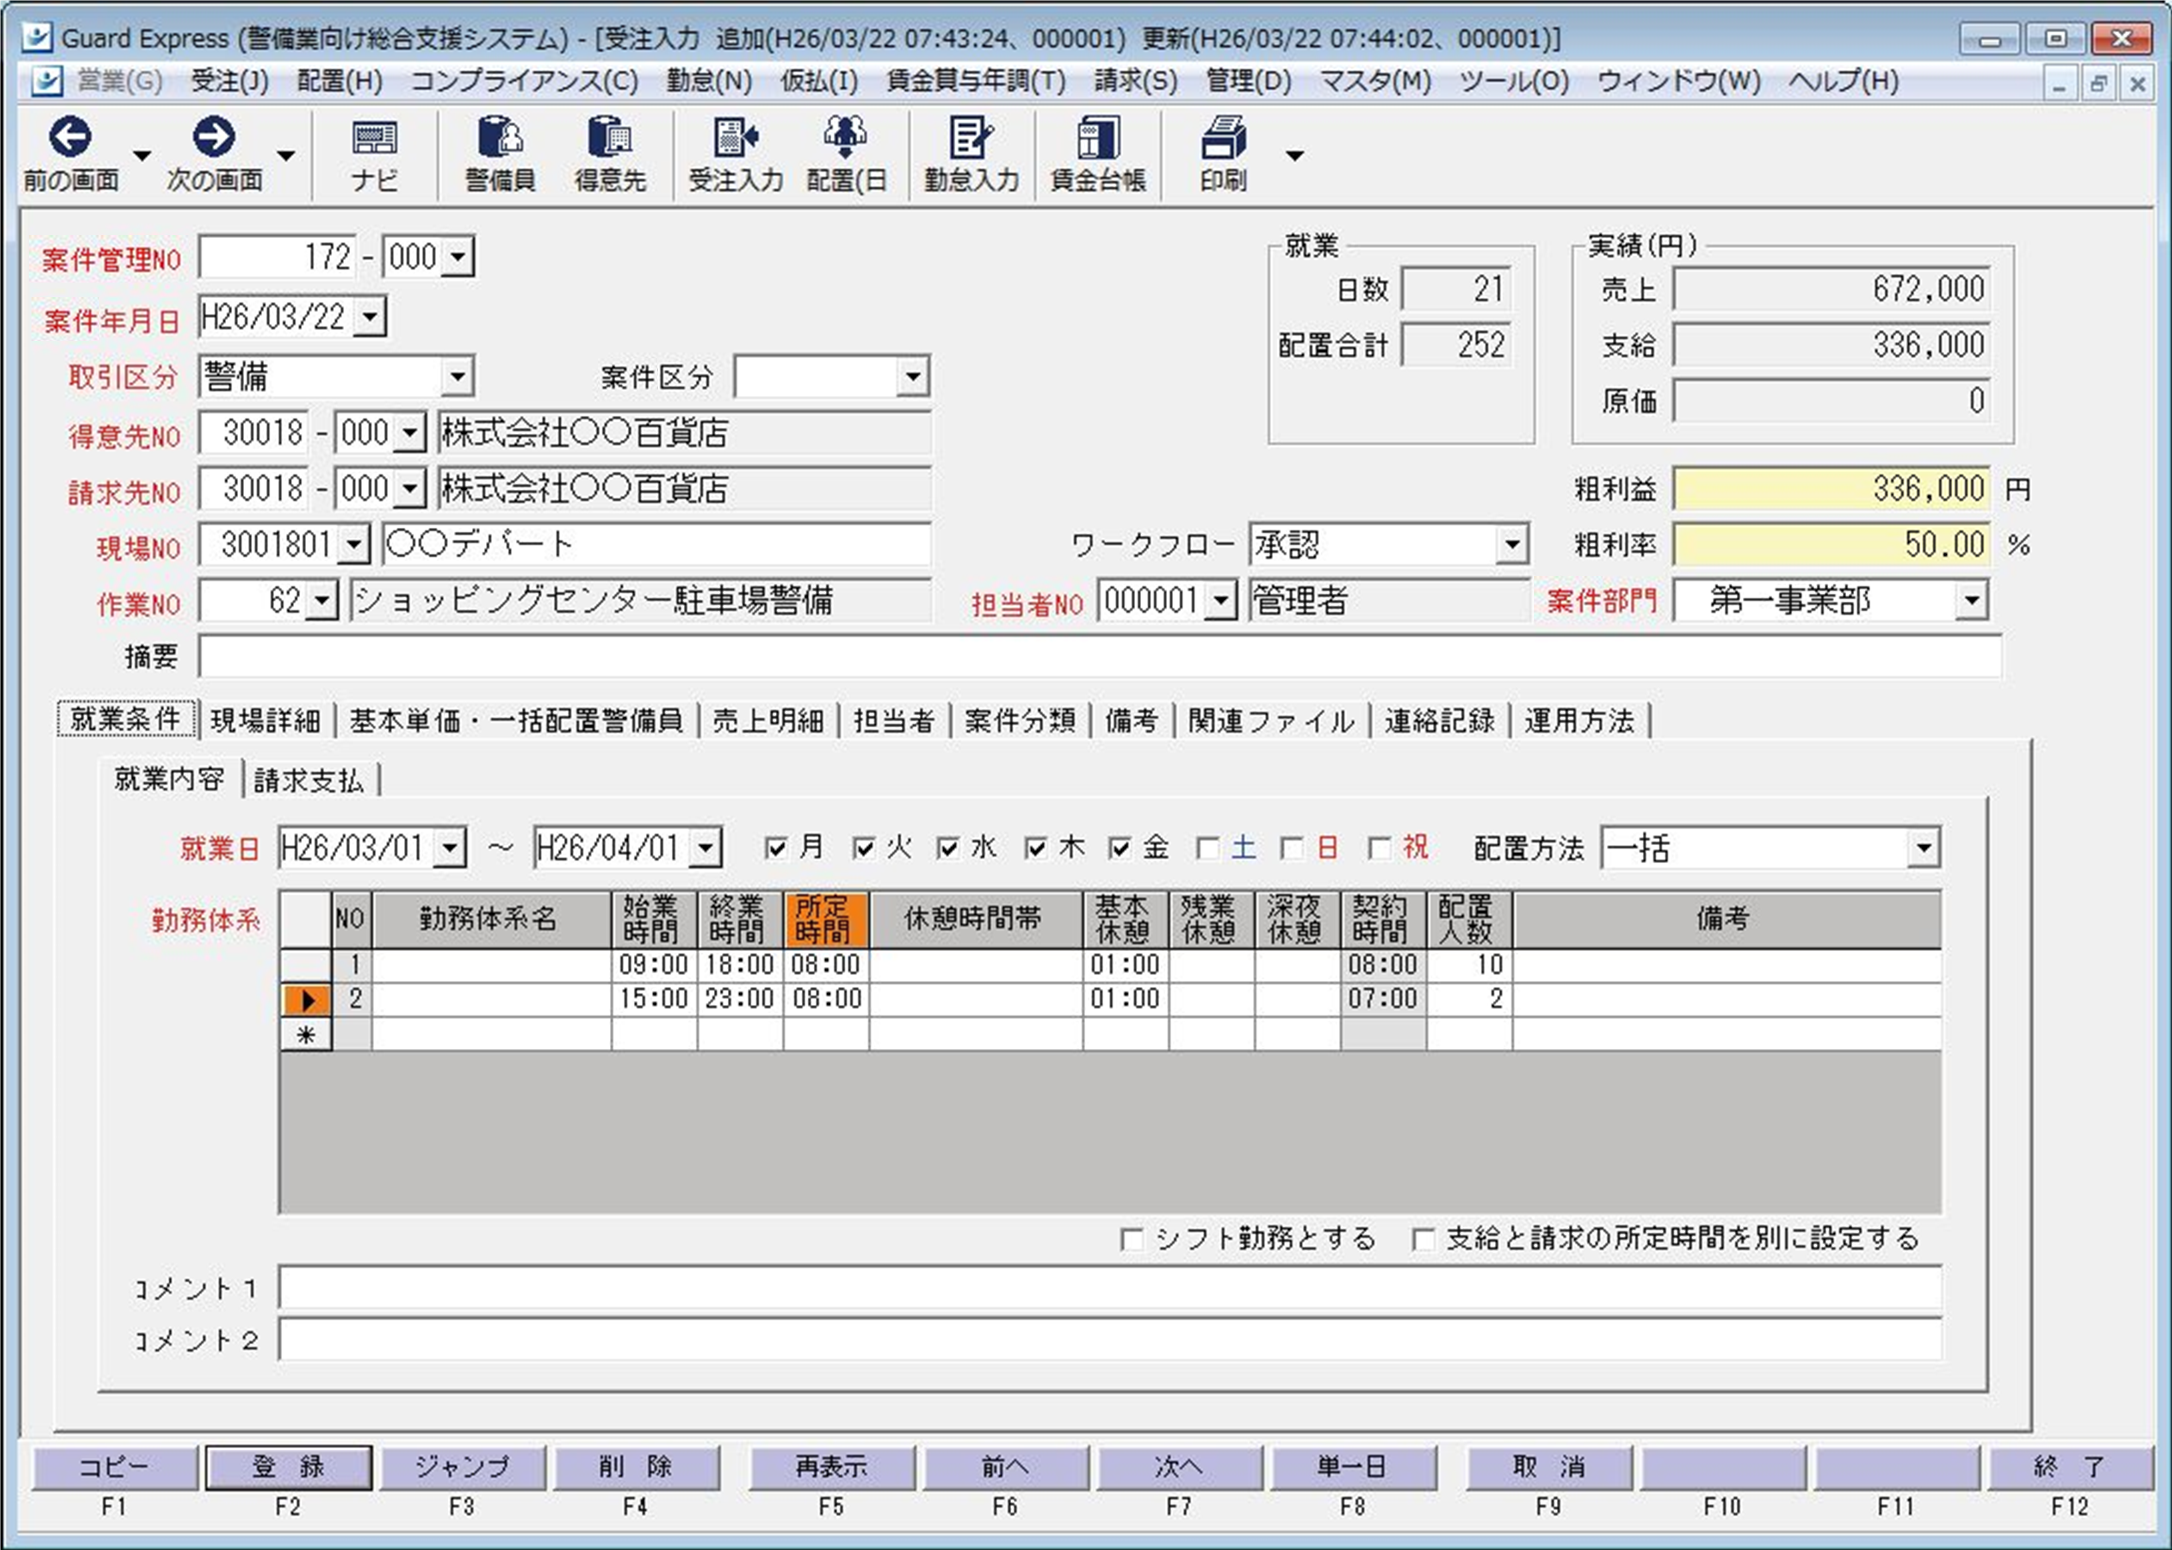Uncheck the 水 weekday checkbox
Viewport: 2172px width, 1550px height.
pyautogui.click(x=948, y=848)
